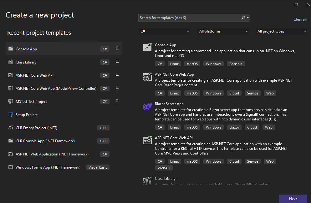Click the Next button
The image size is (311, 203).
pos(293,199)
